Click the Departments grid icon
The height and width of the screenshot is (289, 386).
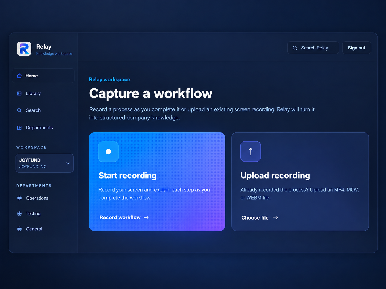19,128
